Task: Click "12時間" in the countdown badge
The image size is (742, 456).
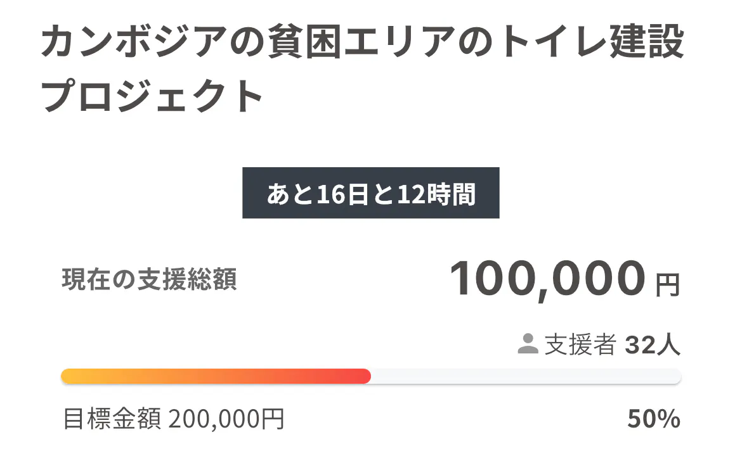Action: point(436,194)
